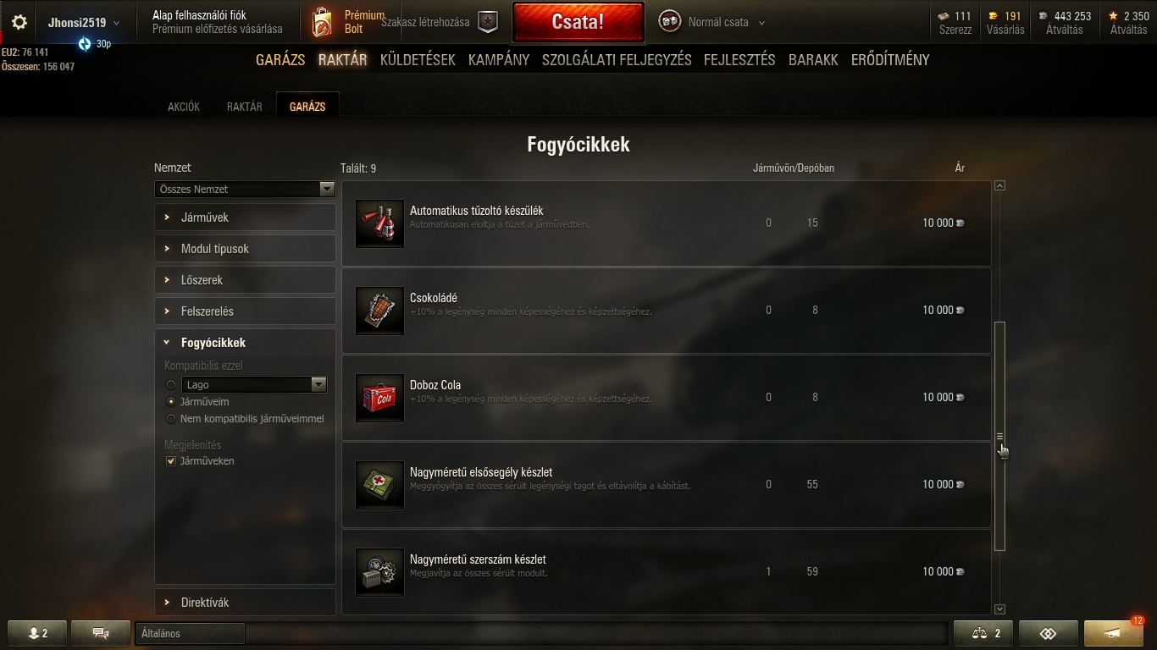
Task: Switch to the AKCIÓK tab
Action: 184,107
